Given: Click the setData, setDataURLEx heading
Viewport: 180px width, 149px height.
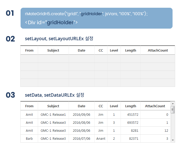Looking at the screenshot, I should (55, 95).
